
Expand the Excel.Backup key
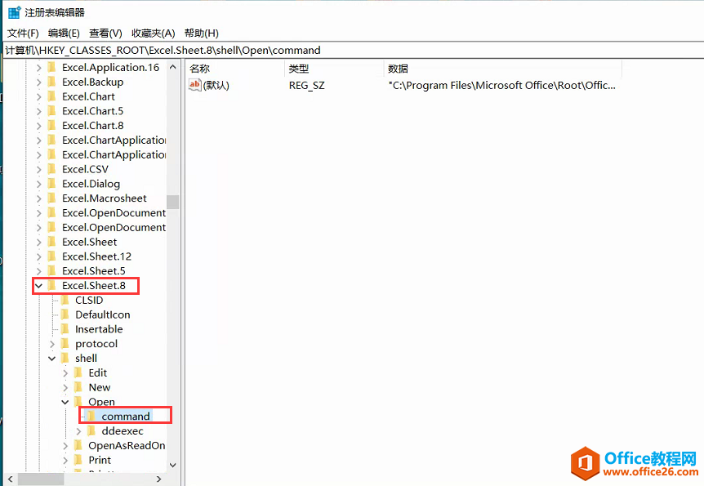point(38,82)
